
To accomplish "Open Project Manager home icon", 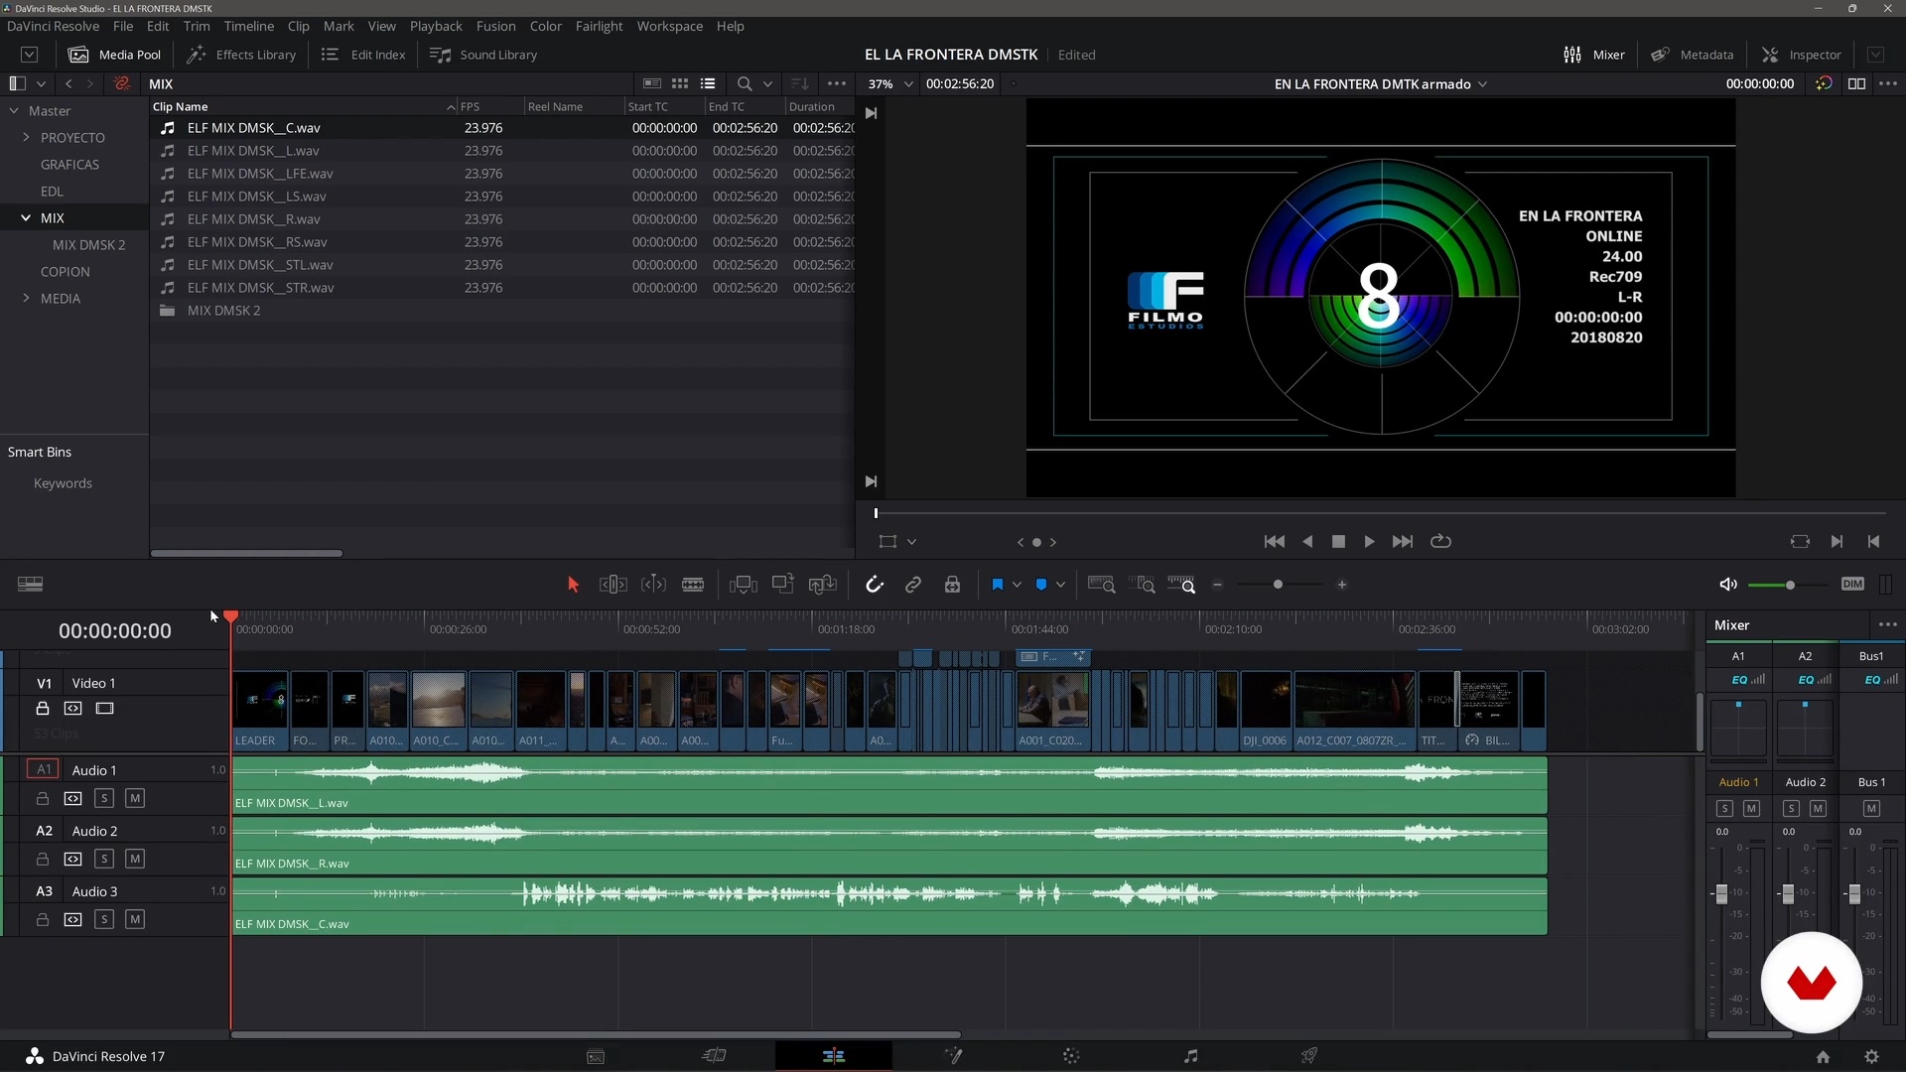I will click(x=1823, y=1057).
